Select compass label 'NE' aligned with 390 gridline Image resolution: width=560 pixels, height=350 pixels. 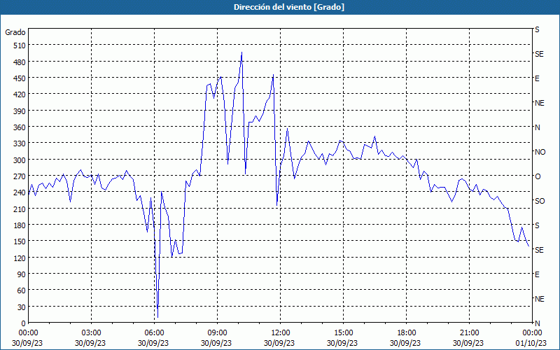539,103
